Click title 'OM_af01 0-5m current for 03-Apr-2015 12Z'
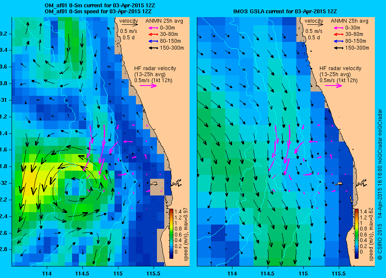This screenshot has height=278, width=386. (x=100, y=6)
